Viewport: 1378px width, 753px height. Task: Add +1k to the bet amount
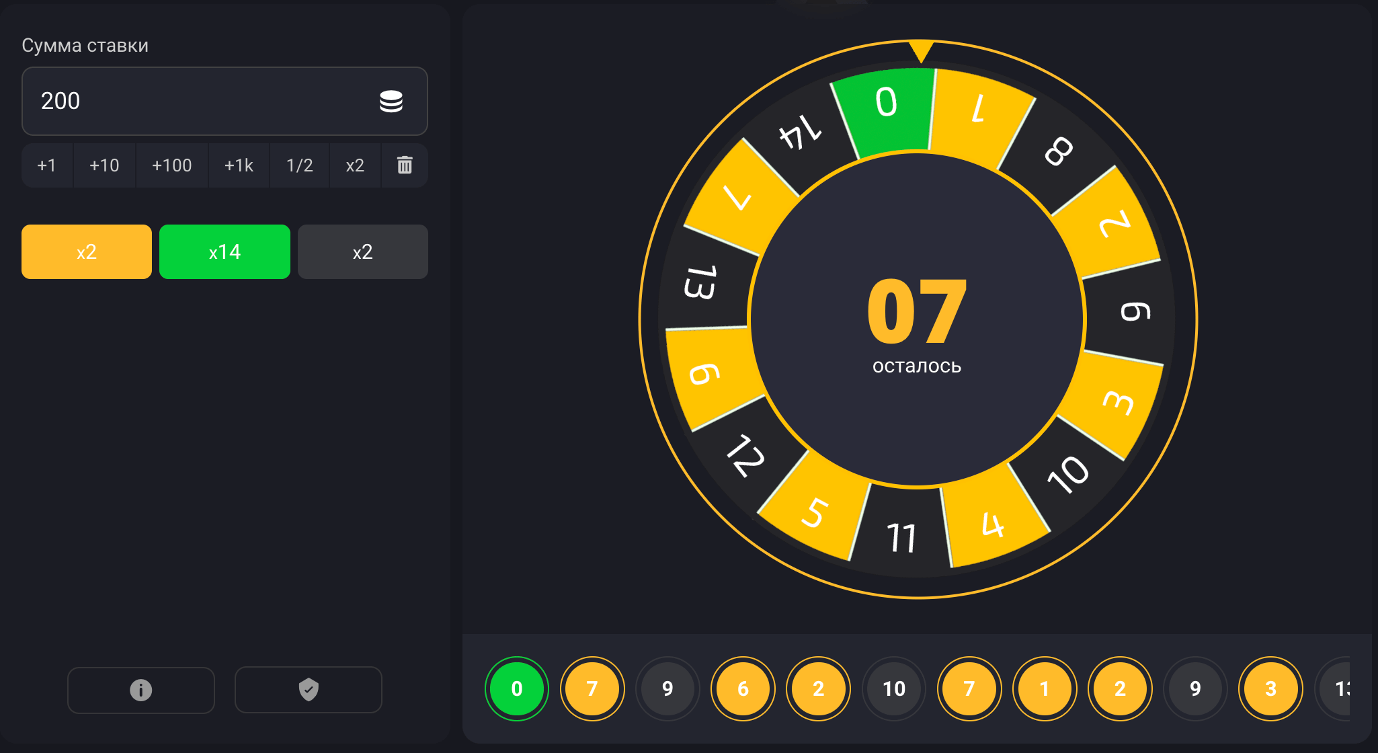pos(239,165)
